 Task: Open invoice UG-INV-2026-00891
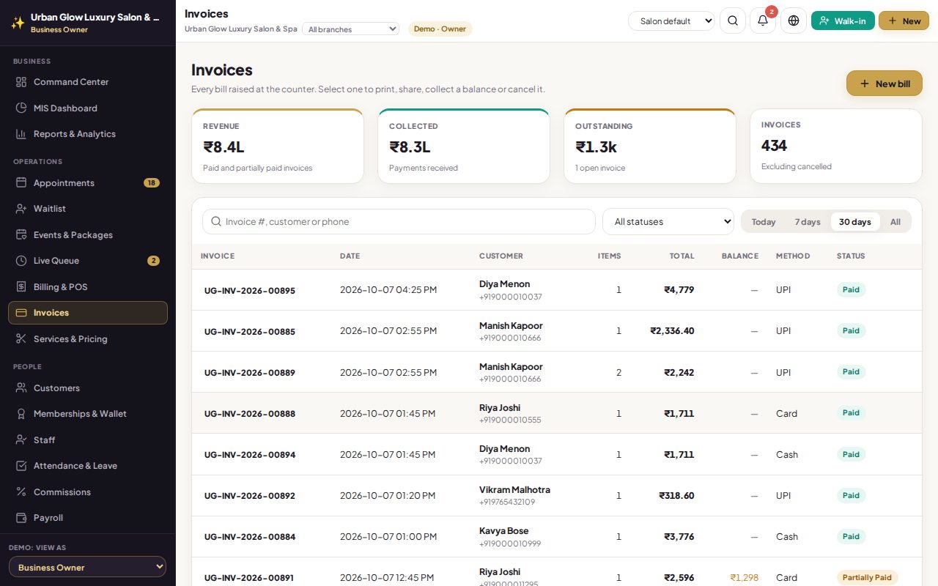(x=249, y=578)
